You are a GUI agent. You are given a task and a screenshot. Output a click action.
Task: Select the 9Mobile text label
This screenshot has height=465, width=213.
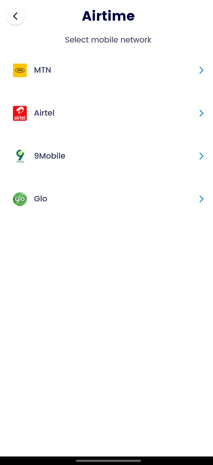pyautogui.click(x=50, y=156)
